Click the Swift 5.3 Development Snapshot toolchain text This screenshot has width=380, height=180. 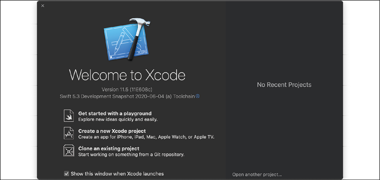click(127, 96)
